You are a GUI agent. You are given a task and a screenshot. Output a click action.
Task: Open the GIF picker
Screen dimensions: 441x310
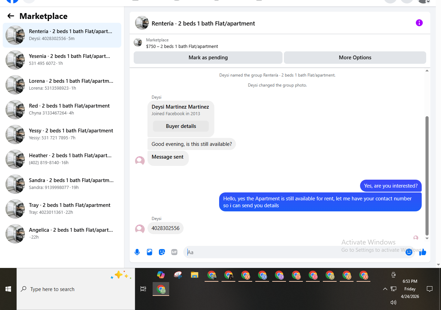174,252
